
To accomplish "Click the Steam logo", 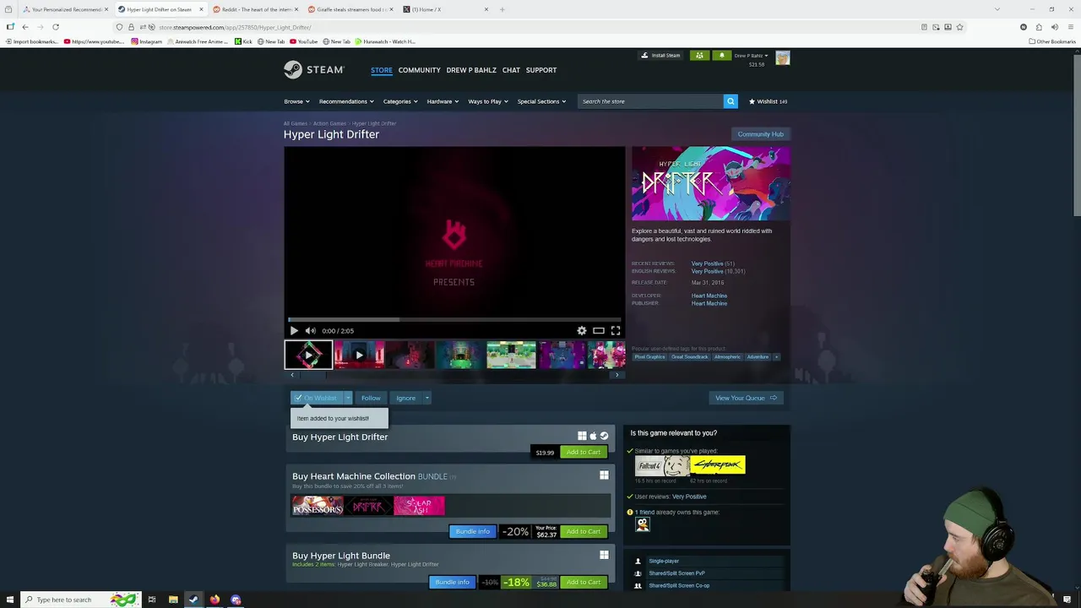I will (314, 70).
